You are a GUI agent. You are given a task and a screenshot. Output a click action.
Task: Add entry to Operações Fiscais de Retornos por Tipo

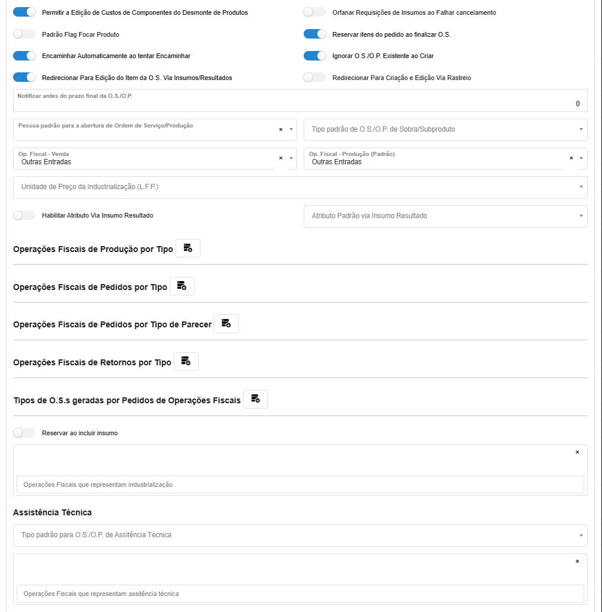click(x=186, y=362)
